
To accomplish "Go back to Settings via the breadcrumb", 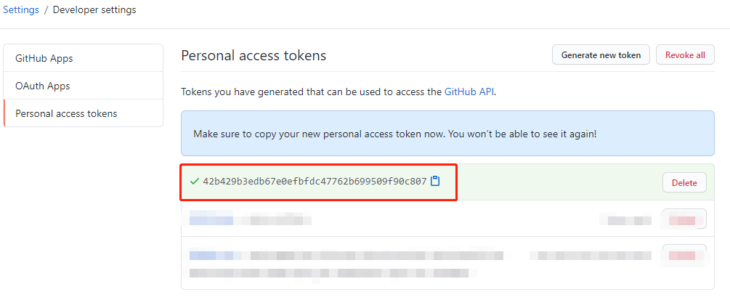I will (21, 10).
